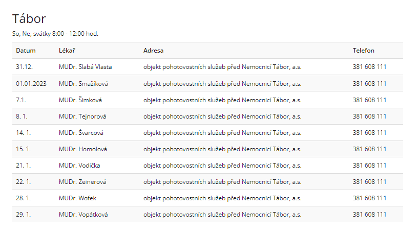The width and height of the screenshot is (419, 234).
Task: Click on MUDr. Zeinerová entry
Action: click(x=82, y=182)
